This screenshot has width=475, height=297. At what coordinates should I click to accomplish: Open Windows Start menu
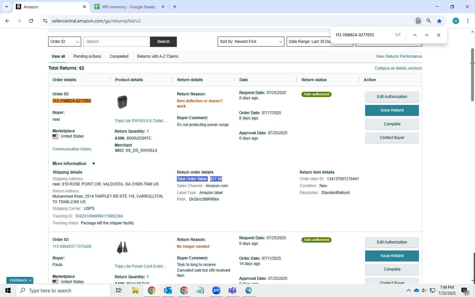(x=8, y=290)
